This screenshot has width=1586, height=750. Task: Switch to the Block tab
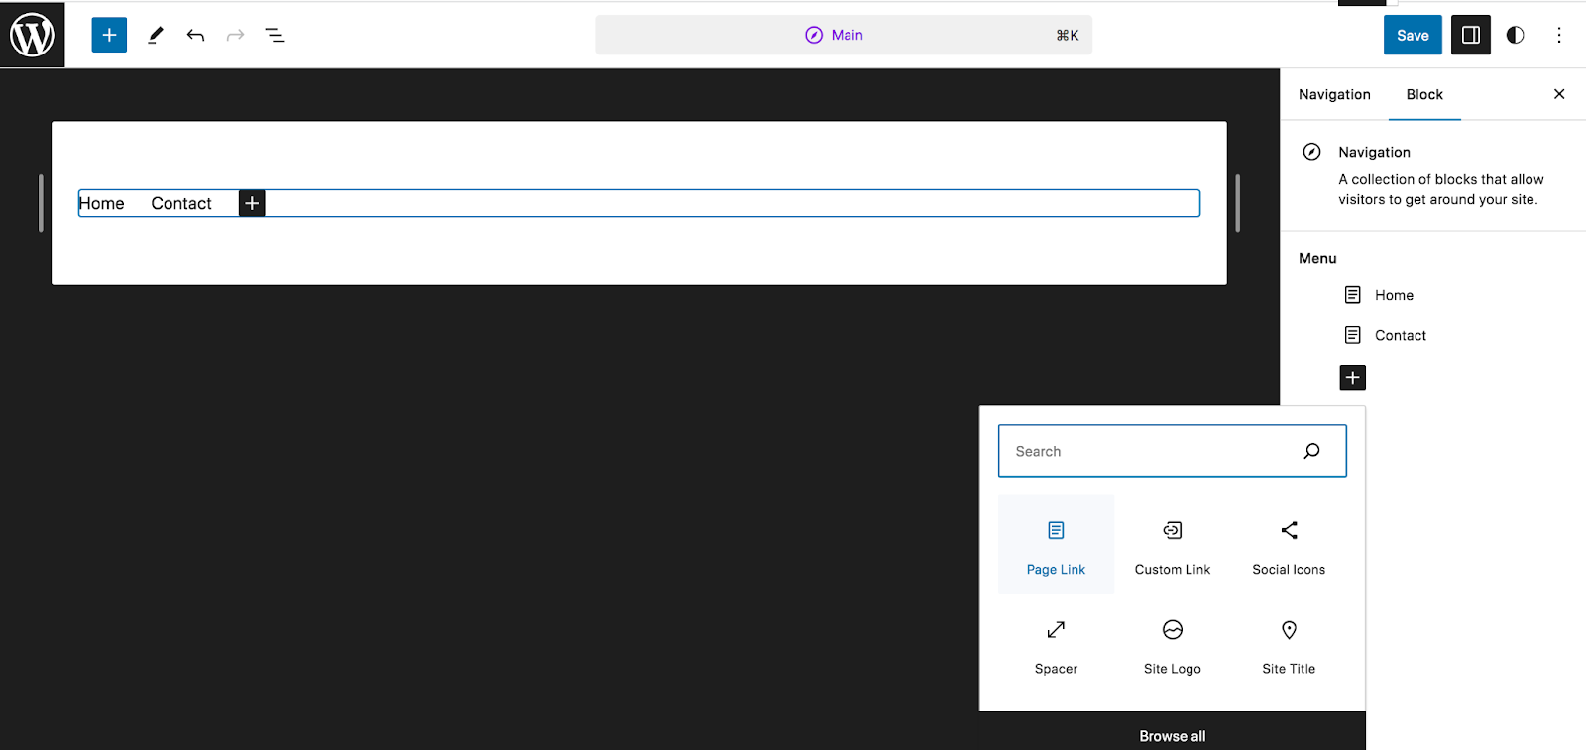(x=1424, y=94)
